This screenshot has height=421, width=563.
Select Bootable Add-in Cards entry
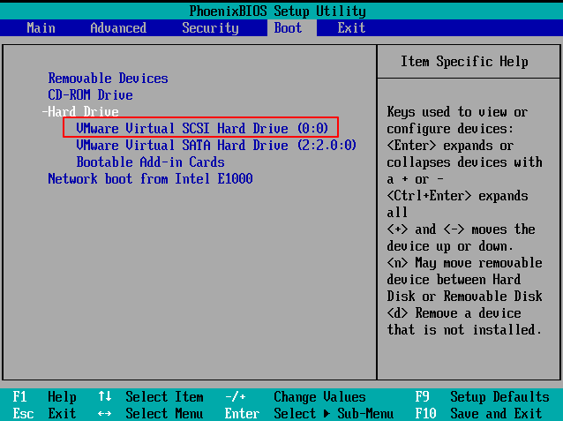click(150, 162)
